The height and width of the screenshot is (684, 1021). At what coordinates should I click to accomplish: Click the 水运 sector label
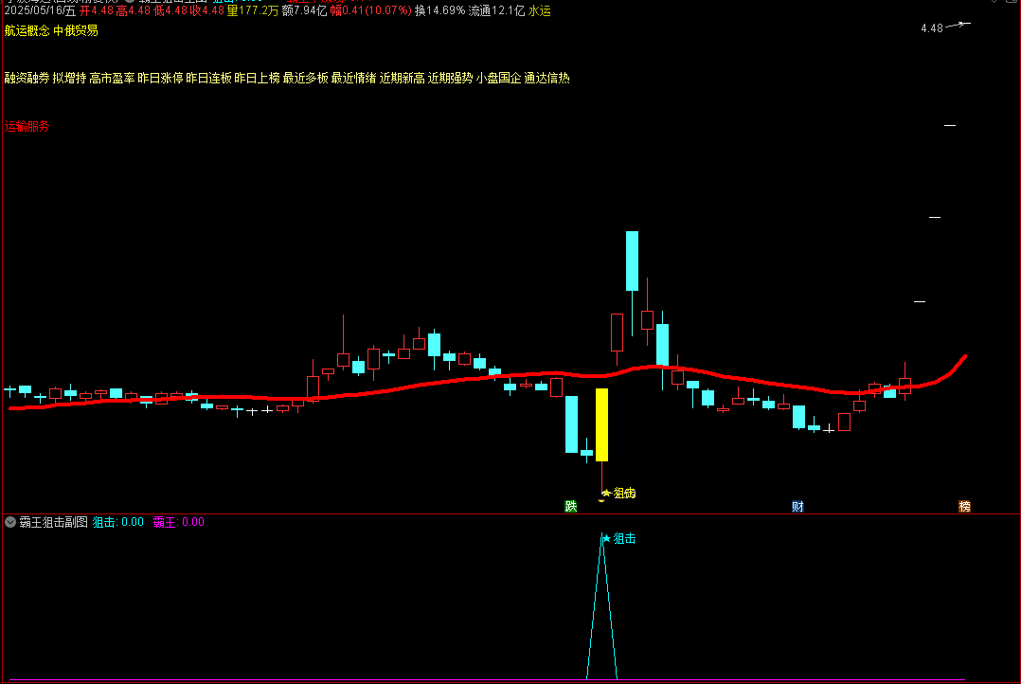point(539,10)
